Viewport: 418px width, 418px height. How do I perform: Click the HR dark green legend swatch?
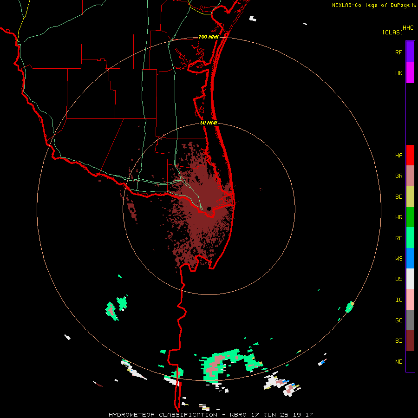[410, 217]
